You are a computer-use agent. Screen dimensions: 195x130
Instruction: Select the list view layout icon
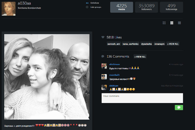tap(172, 23)
